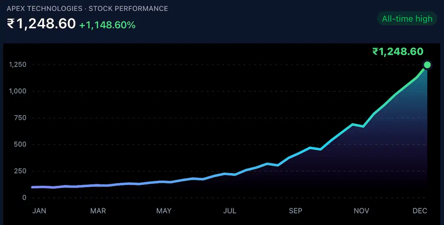Click the JUL label on the x-axis
Image resolution: width=444 pixels, height=225 pixels.
click(230, 211)
